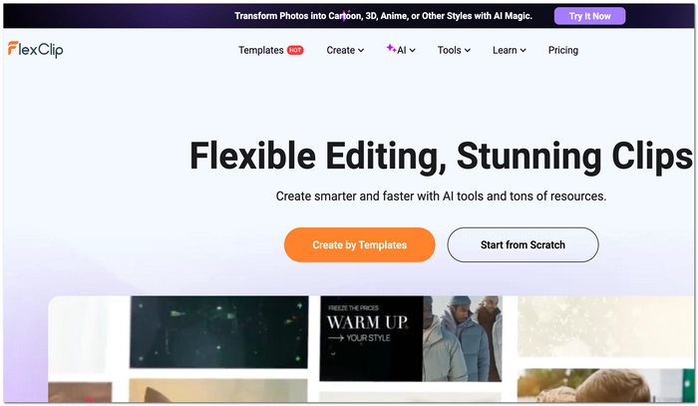Click the HOT badge beside Templates
The width and height of the screenshot is (698, 406).
tap(295, 50)
